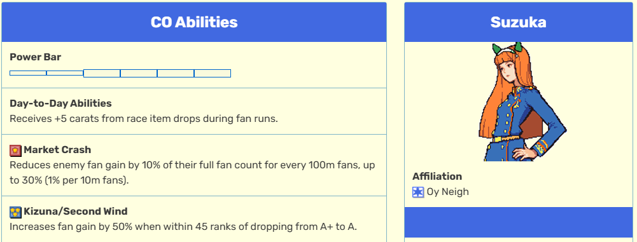Click the Power Bar label
Image resolution: width=637 pixels, height=242 pixels.
pyautogui.click(x=36, y=57)
